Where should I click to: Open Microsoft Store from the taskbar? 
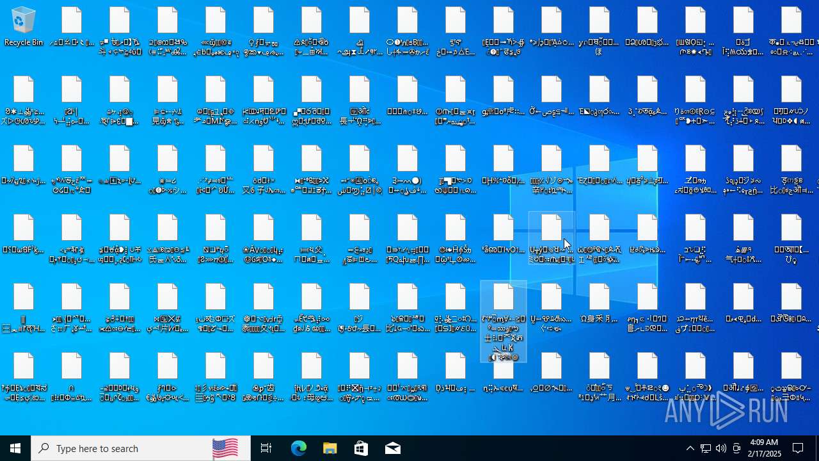pos(361,448)
